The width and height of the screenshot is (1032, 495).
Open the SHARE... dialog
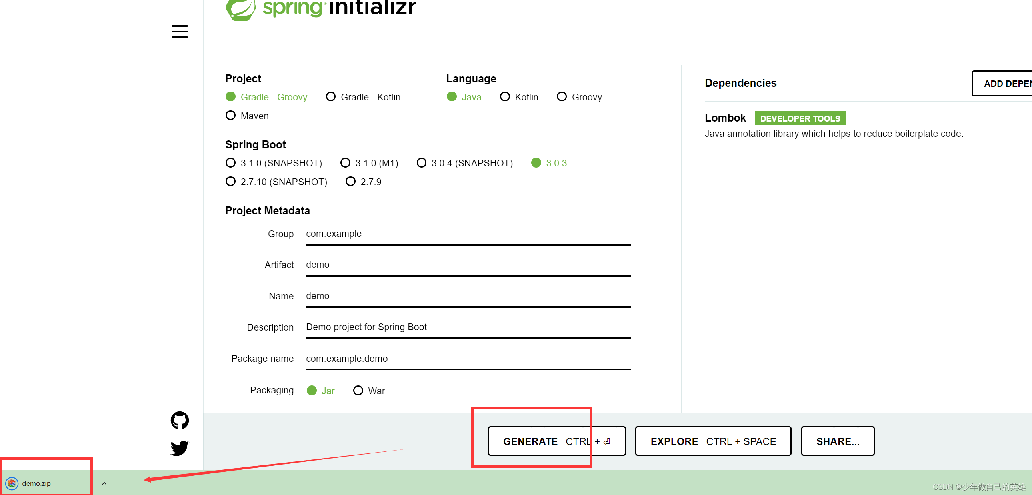[837, 441]
